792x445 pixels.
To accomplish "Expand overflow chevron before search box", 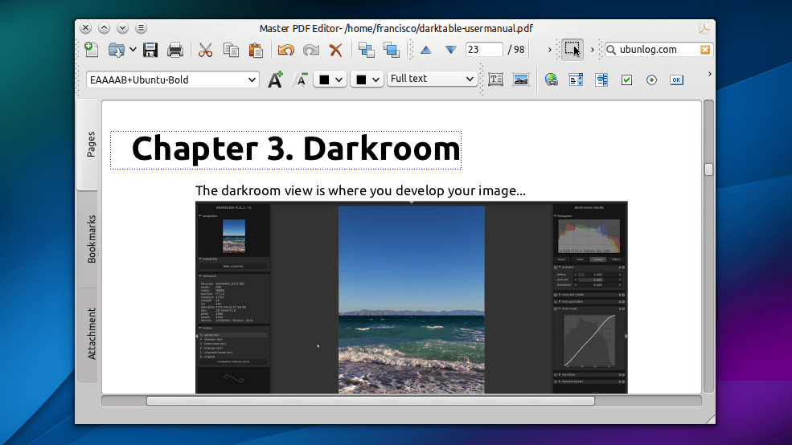I will [592, 50].
